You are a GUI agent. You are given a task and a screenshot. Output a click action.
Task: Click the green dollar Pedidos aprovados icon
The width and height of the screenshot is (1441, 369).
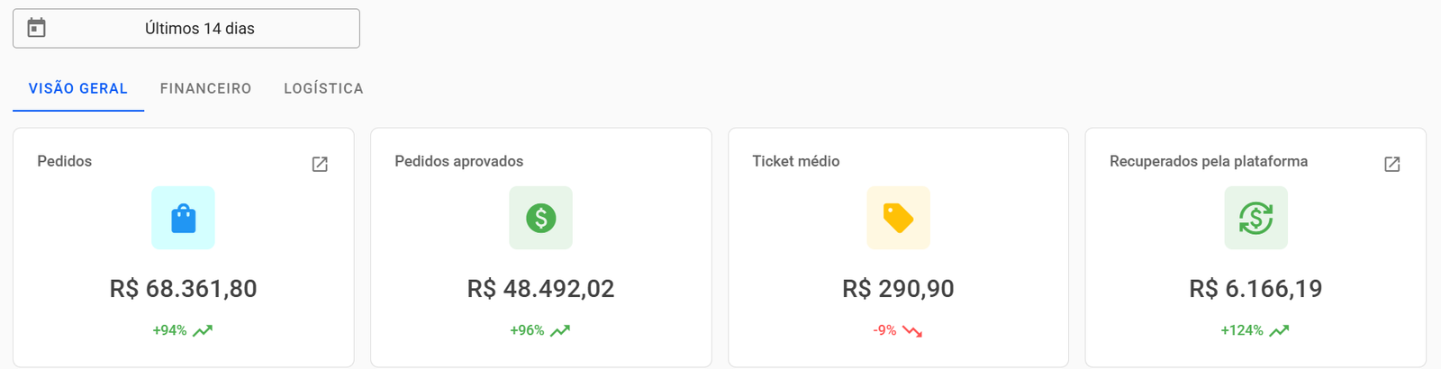click(540, 218)
